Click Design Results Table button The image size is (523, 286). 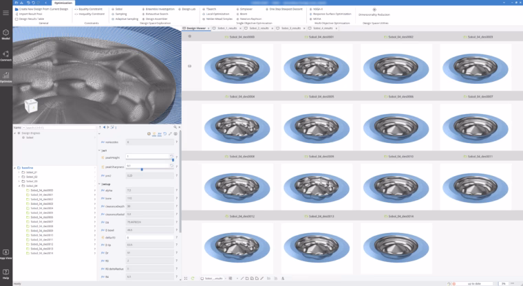point(30,19)
